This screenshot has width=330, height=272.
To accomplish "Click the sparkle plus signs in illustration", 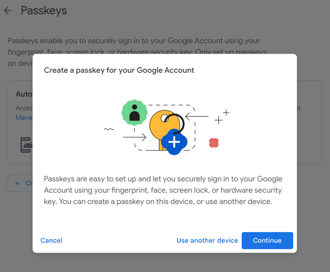I will coord(222,117).
